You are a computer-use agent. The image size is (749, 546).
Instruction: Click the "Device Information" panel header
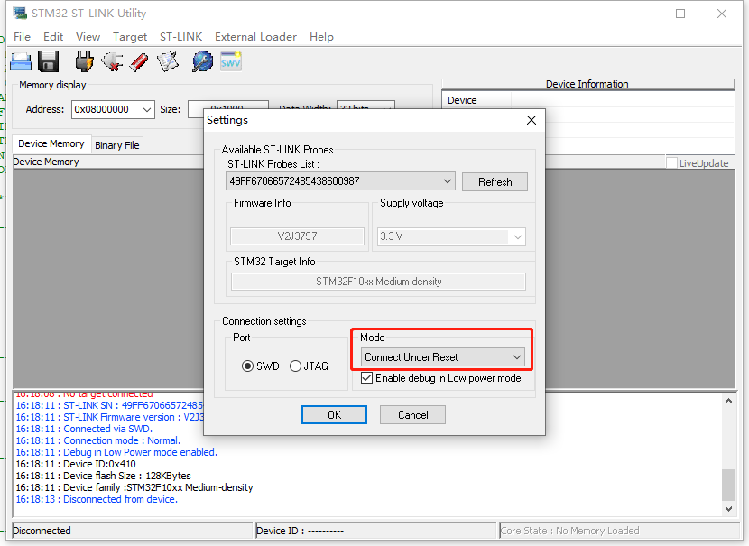(587, 84)
